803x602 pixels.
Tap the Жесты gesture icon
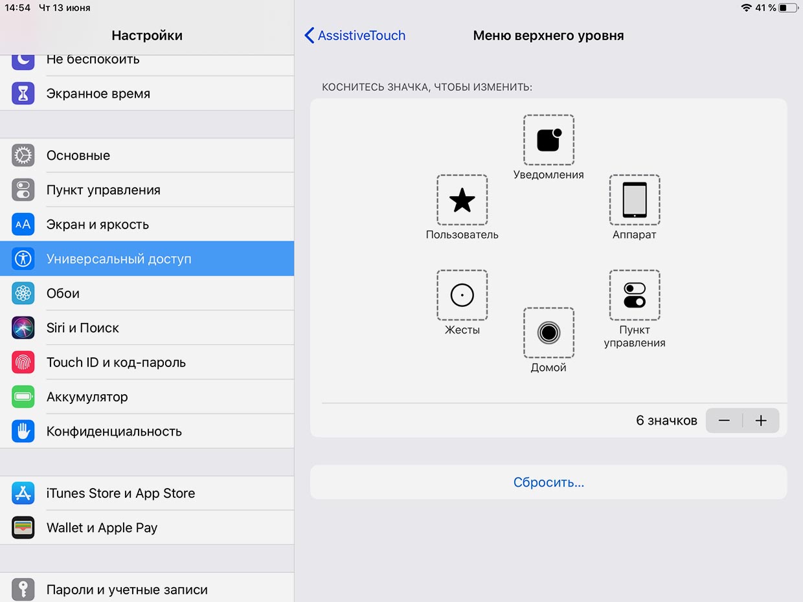pos(462,295)
